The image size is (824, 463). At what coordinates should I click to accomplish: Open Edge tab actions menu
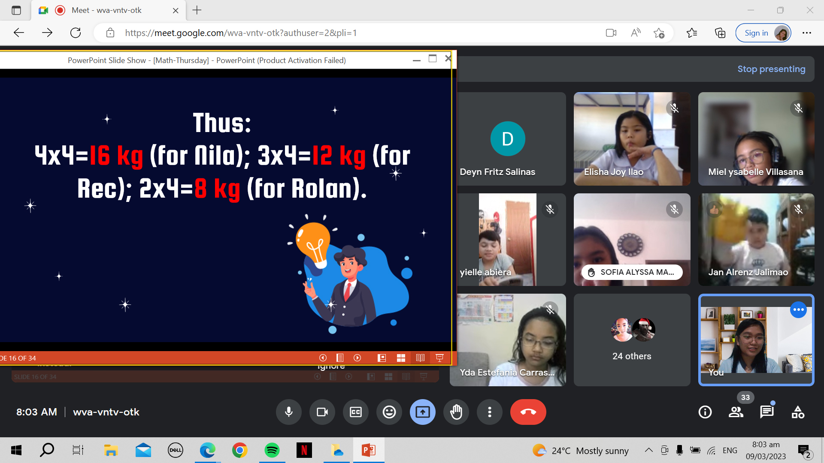pyautogui.click(x=16, y=10)
